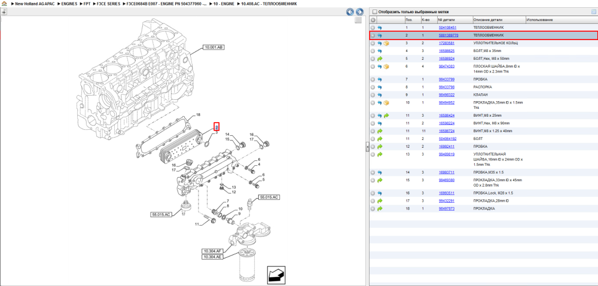Open the column layout icon in parts panel
Screen dimensions: 598x286
coord(593,12)
